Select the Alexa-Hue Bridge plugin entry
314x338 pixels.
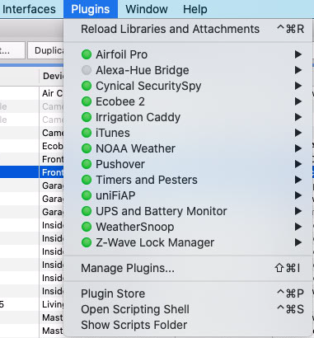(x=188, y=70)
